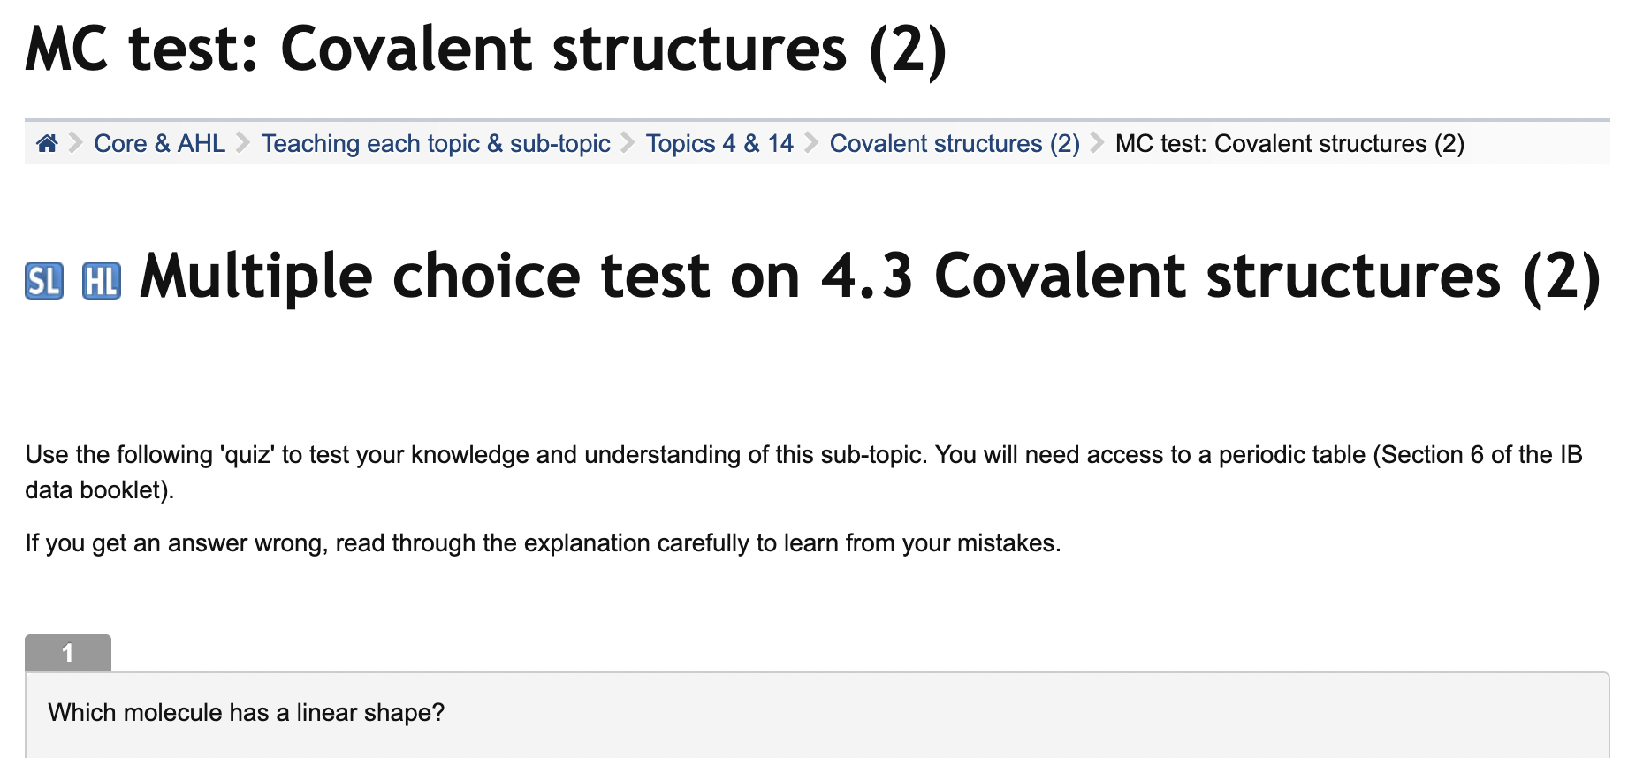
Task: Select the question number 1 tab
Action: (68, 653)
